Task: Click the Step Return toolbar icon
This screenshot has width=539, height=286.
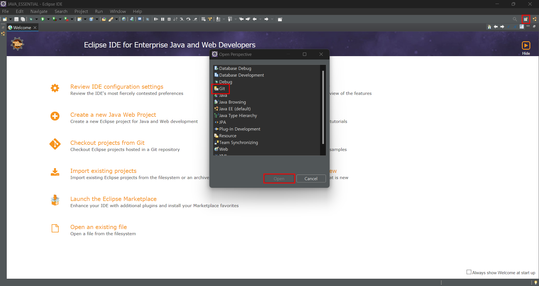Action: coord(195,19)
